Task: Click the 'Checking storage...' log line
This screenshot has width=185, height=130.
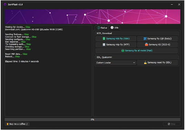Action: pyautogui.click(x=17, y=47)
